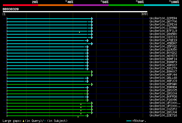Click the cyan alignment bar for B0FPD8
182x123 pixels.
coord(47,97)
